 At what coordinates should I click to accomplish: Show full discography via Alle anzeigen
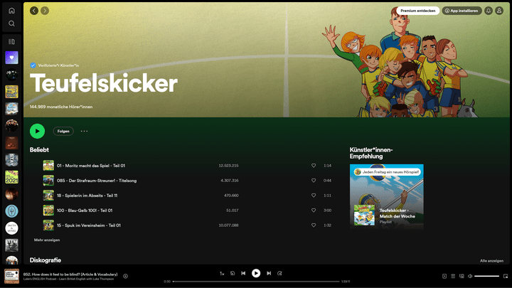491,260
